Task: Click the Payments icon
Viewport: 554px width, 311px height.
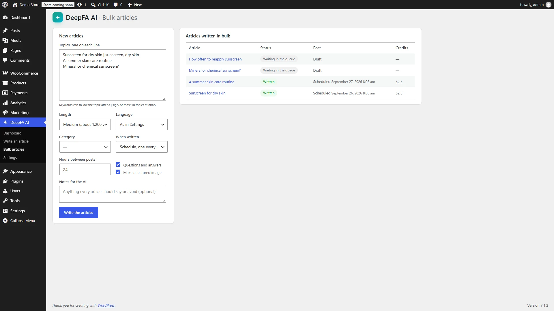Action: [x=5, y=93]
